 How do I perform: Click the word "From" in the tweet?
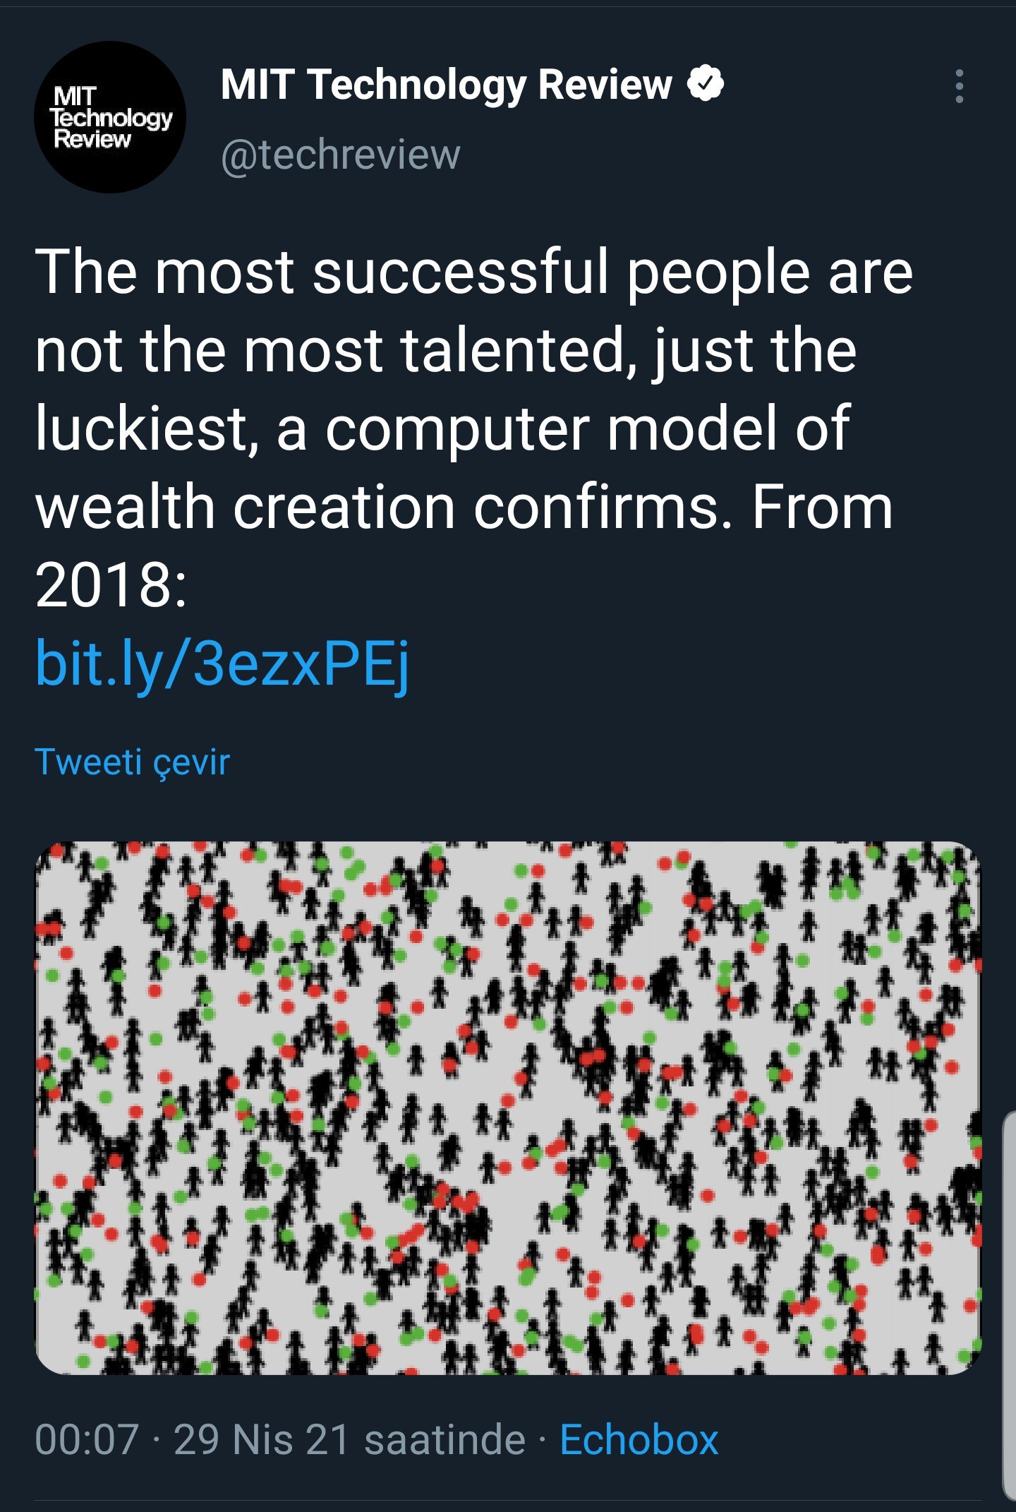(822, 507)
